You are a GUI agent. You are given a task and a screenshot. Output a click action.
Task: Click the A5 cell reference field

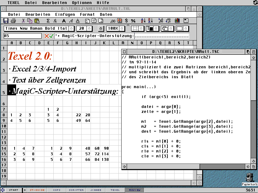pyautogui.click(x=23, y=36)
